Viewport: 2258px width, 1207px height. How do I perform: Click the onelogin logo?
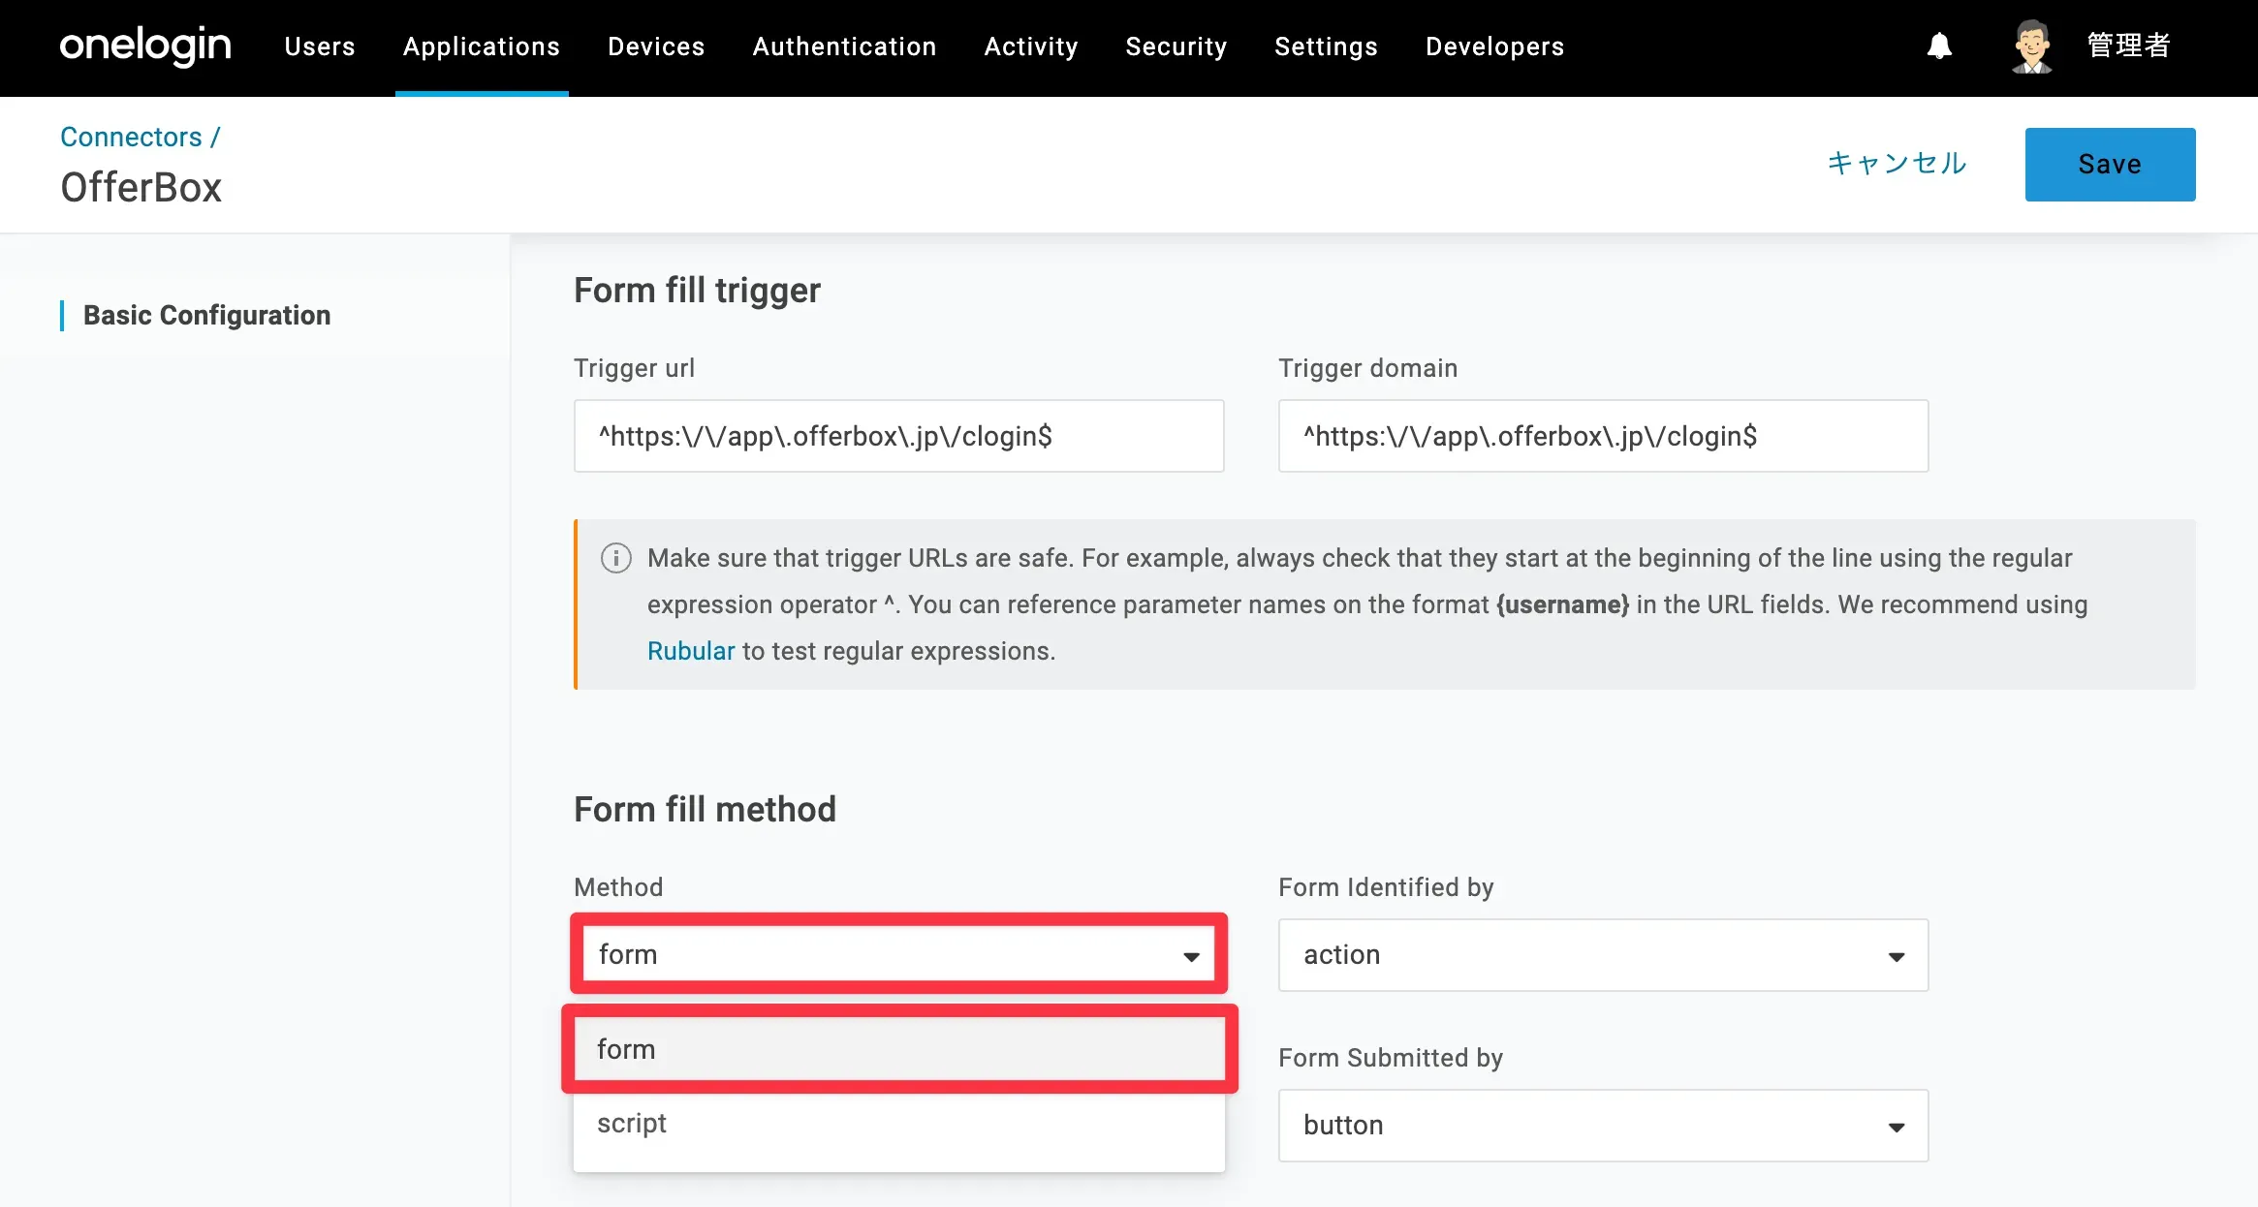[145, 46]
